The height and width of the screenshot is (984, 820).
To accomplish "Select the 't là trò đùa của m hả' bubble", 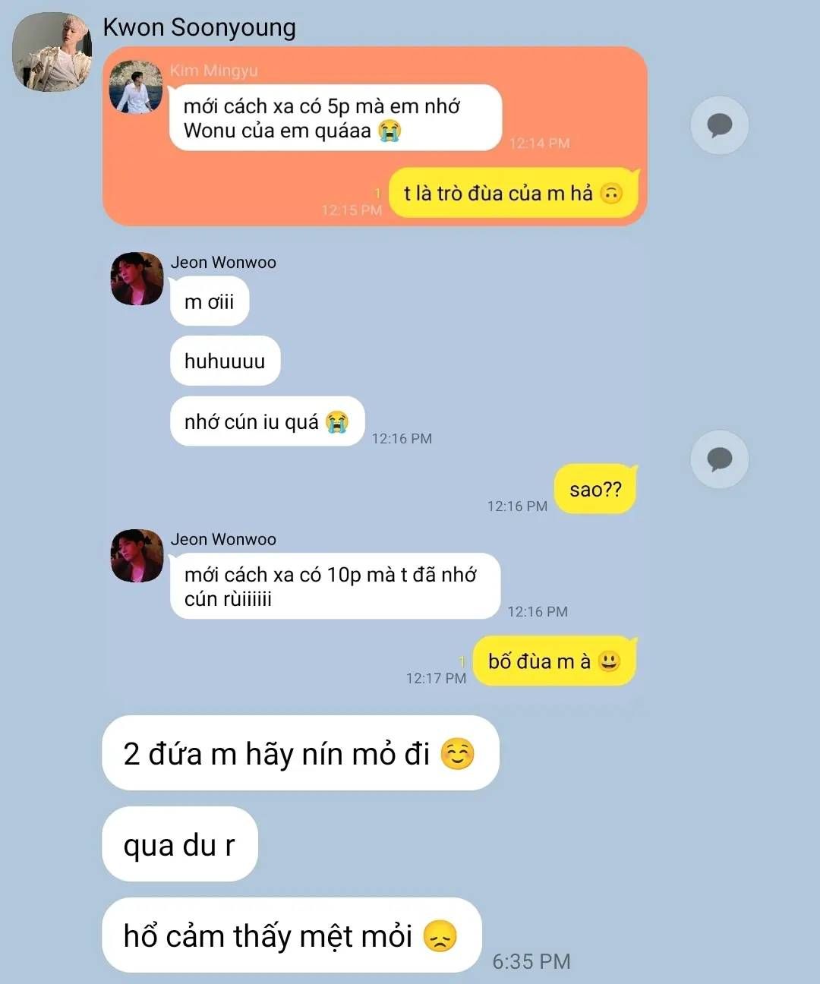I will [x=513, y=193].
